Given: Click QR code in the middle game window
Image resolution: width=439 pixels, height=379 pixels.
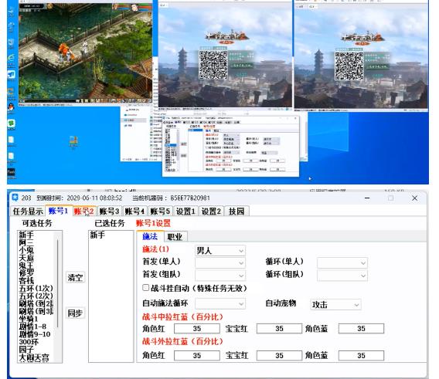Looking at the screenshot, I should 213,65.
